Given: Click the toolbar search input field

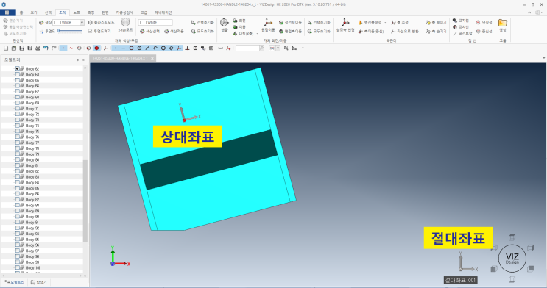Looking at the screenshot, I should click(247, 48).
